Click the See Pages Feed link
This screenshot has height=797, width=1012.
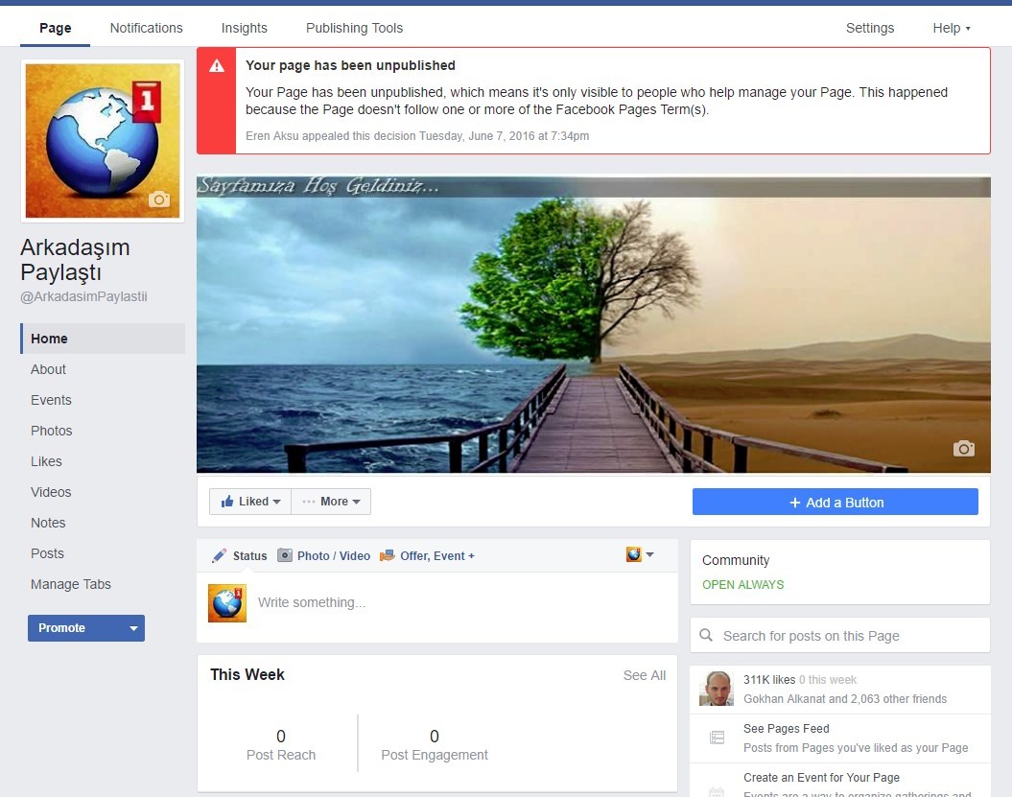point(787,729)
